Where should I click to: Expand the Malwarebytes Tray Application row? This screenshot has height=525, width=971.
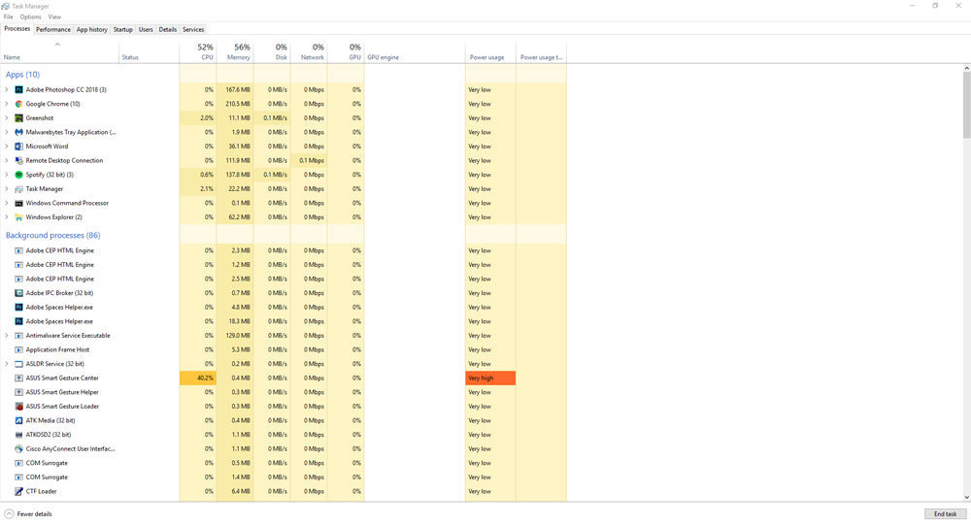[x=7, y=133]
